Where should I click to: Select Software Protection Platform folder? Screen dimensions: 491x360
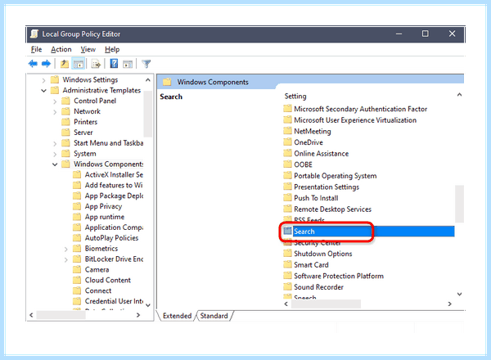click(x=339, y=276)
